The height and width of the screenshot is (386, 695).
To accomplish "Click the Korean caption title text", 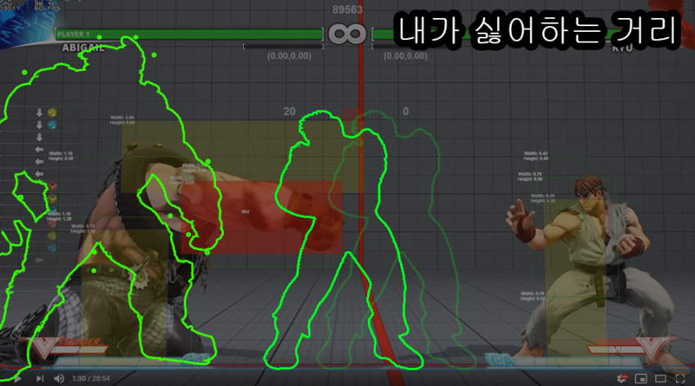I will [x=538, y=30].
